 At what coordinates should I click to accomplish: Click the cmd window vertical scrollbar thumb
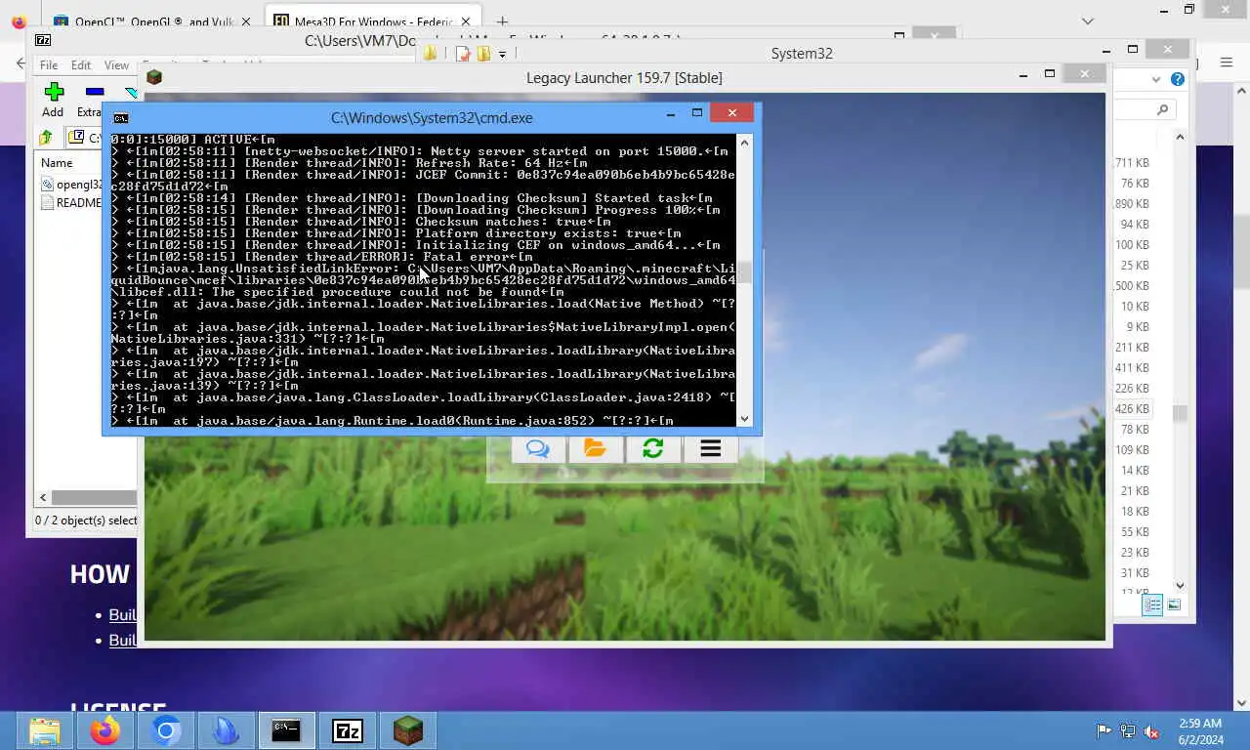coord(744,273)
